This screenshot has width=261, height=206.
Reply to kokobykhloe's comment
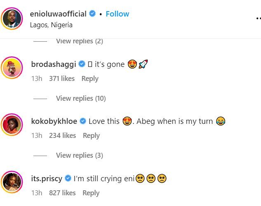(91, 135)
